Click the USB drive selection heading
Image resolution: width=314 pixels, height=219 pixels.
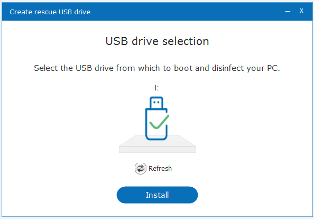(157, 41)
